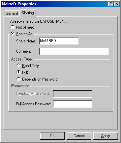Close the MaitreD Properties dialog
Image resolution: width=121 pixels, height=143 pixels.
pos(117,4)
